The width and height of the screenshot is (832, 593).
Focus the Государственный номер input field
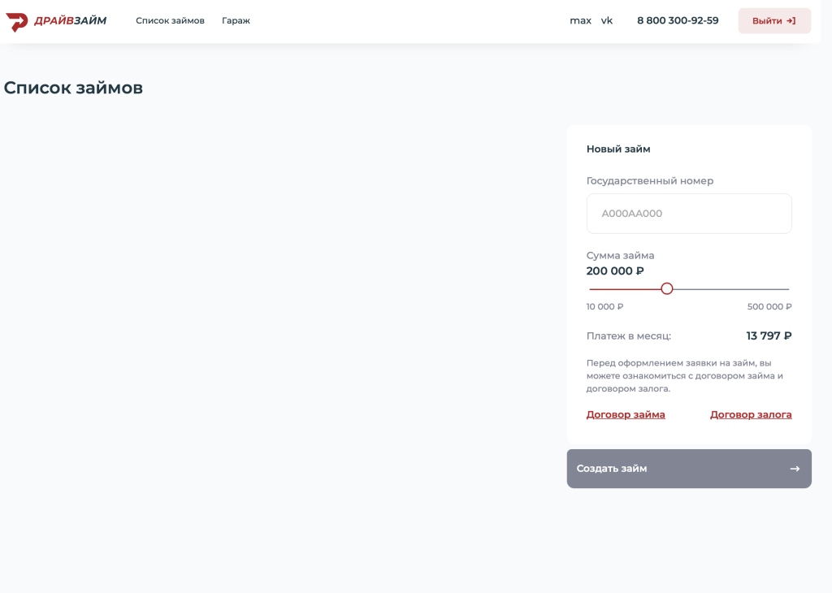[689, 214]
